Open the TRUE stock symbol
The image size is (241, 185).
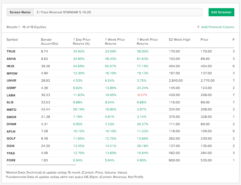coord(11,51)
